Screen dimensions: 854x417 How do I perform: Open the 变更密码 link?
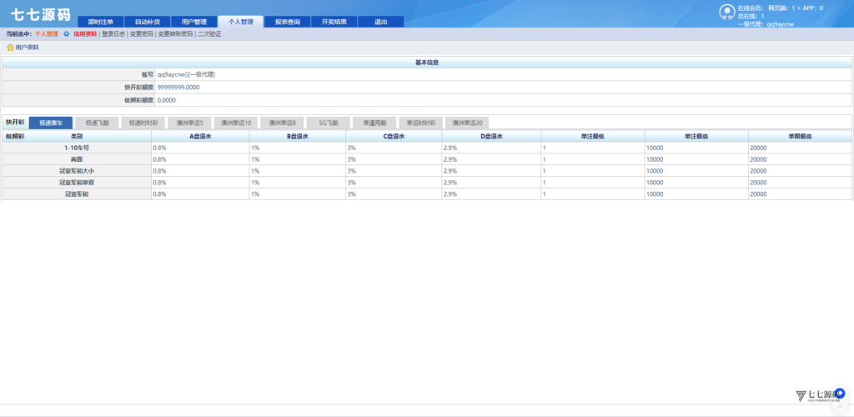[141, 34]
